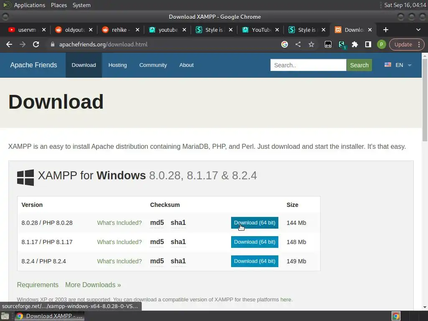428x321 pixels.
Task: Open the More Downloads link
Action: click(93, 285)
